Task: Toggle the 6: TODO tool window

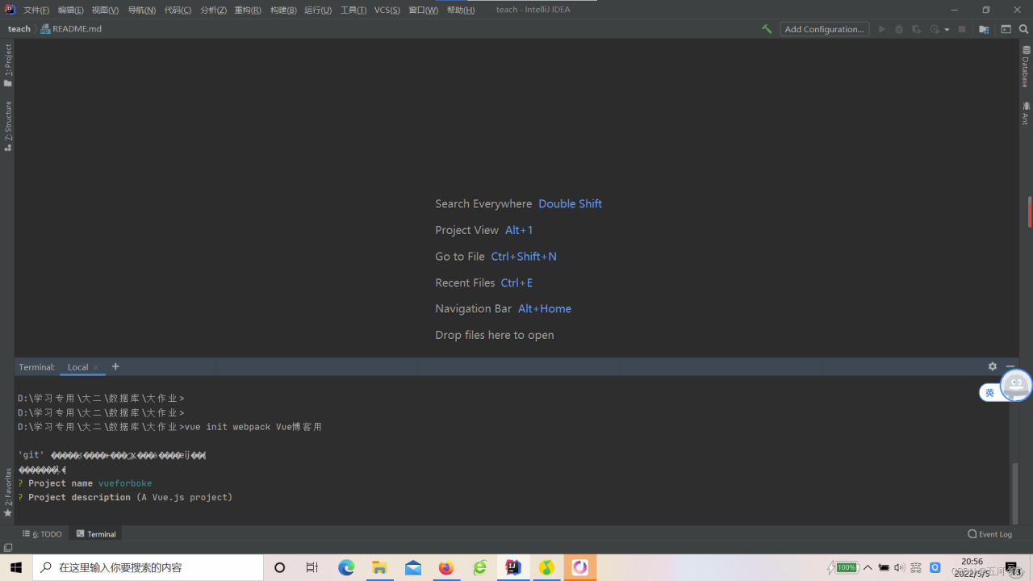Action: pos(42,534)
